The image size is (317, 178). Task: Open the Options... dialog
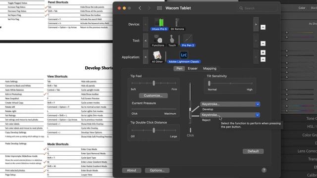pyautogui.click(x=157, y=170)
